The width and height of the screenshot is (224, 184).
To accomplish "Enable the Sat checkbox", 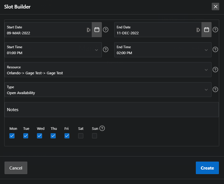I will tap(81, 136).
